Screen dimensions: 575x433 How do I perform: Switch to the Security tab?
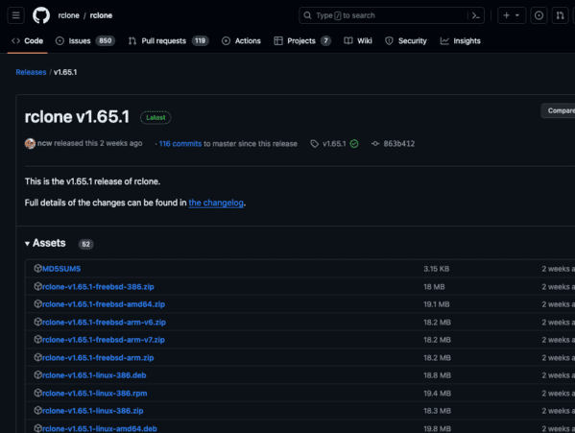pyautogui.click(x=406, y=41)
